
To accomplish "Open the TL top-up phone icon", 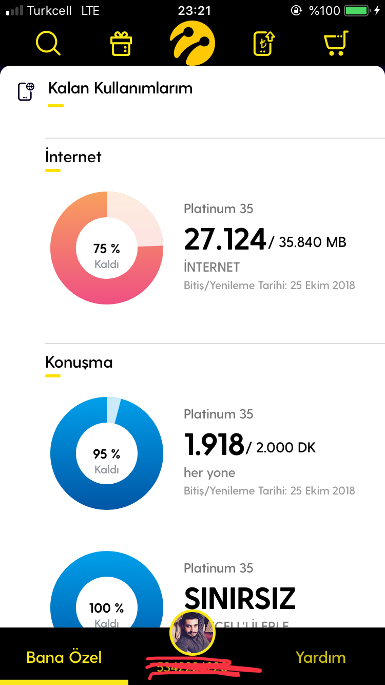I will (264, 44).
